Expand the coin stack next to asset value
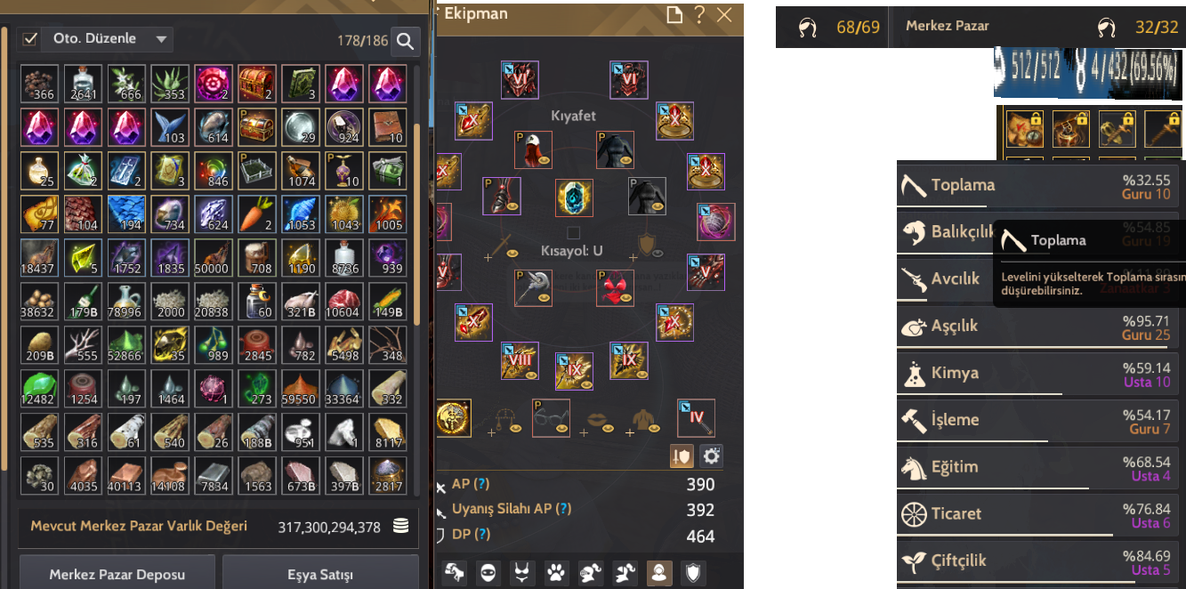The image size is (1186, 589). point(401,527)
